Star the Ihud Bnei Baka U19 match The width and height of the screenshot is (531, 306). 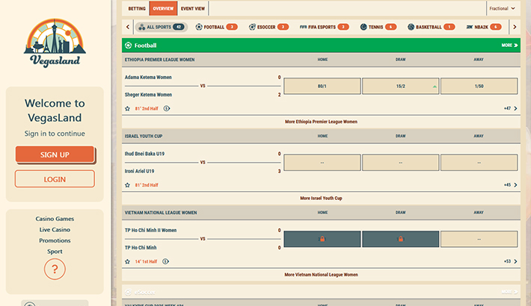128,184
